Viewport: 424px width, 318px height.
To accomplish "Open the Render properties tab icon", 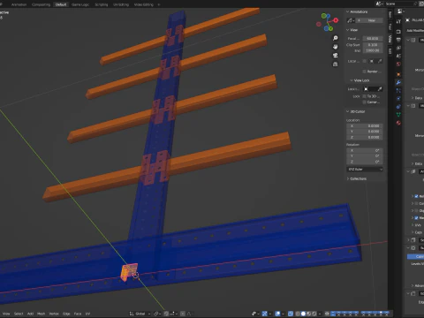I will coord(398,32).
